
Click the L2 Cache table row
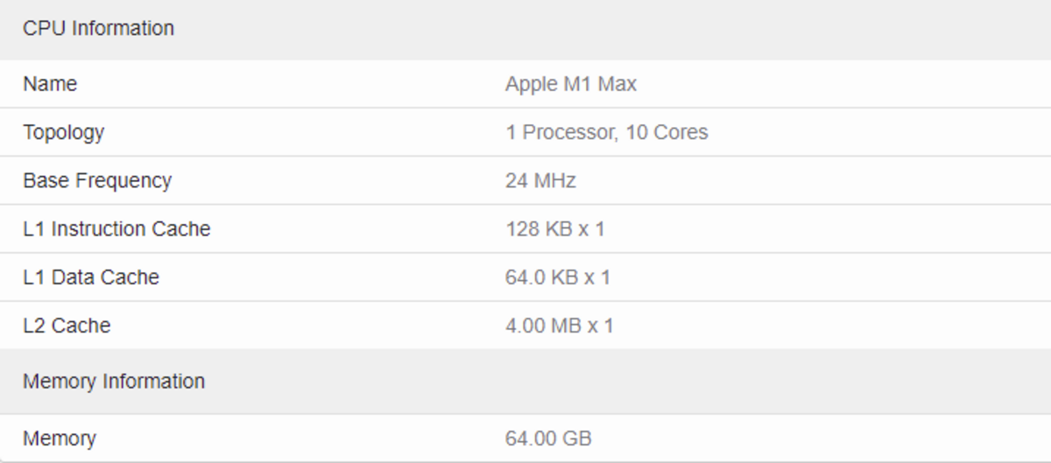[525, 325]
